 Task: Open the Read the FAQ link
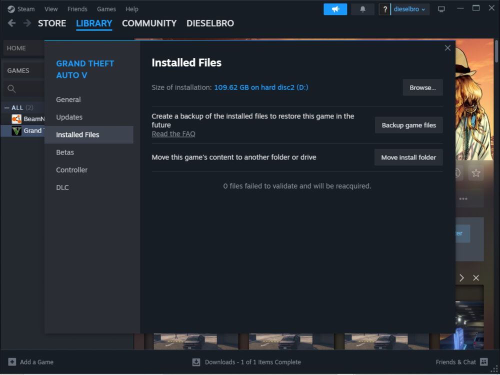[x=173, y=133]
